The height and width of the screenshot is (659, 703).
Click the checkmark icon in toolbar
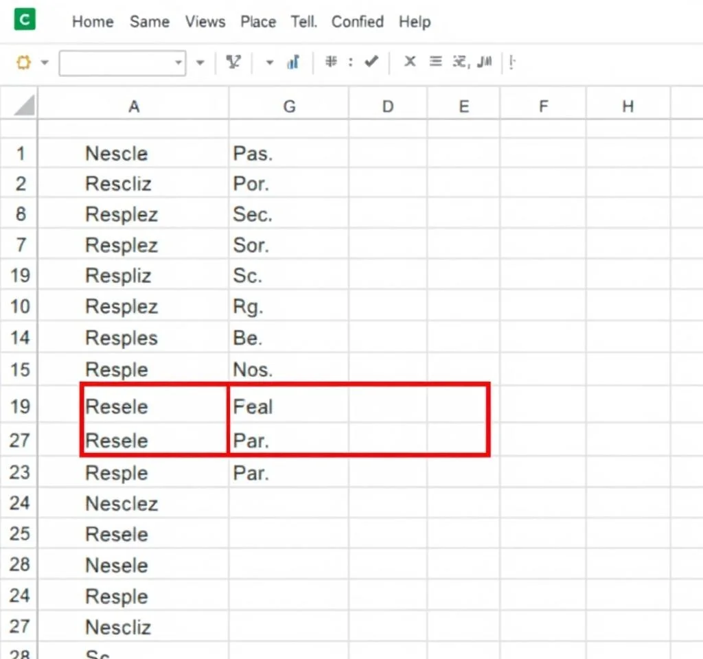click(371, 62)
